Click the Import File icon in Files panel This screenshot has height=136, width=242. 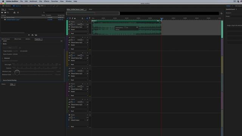[5, 12]
